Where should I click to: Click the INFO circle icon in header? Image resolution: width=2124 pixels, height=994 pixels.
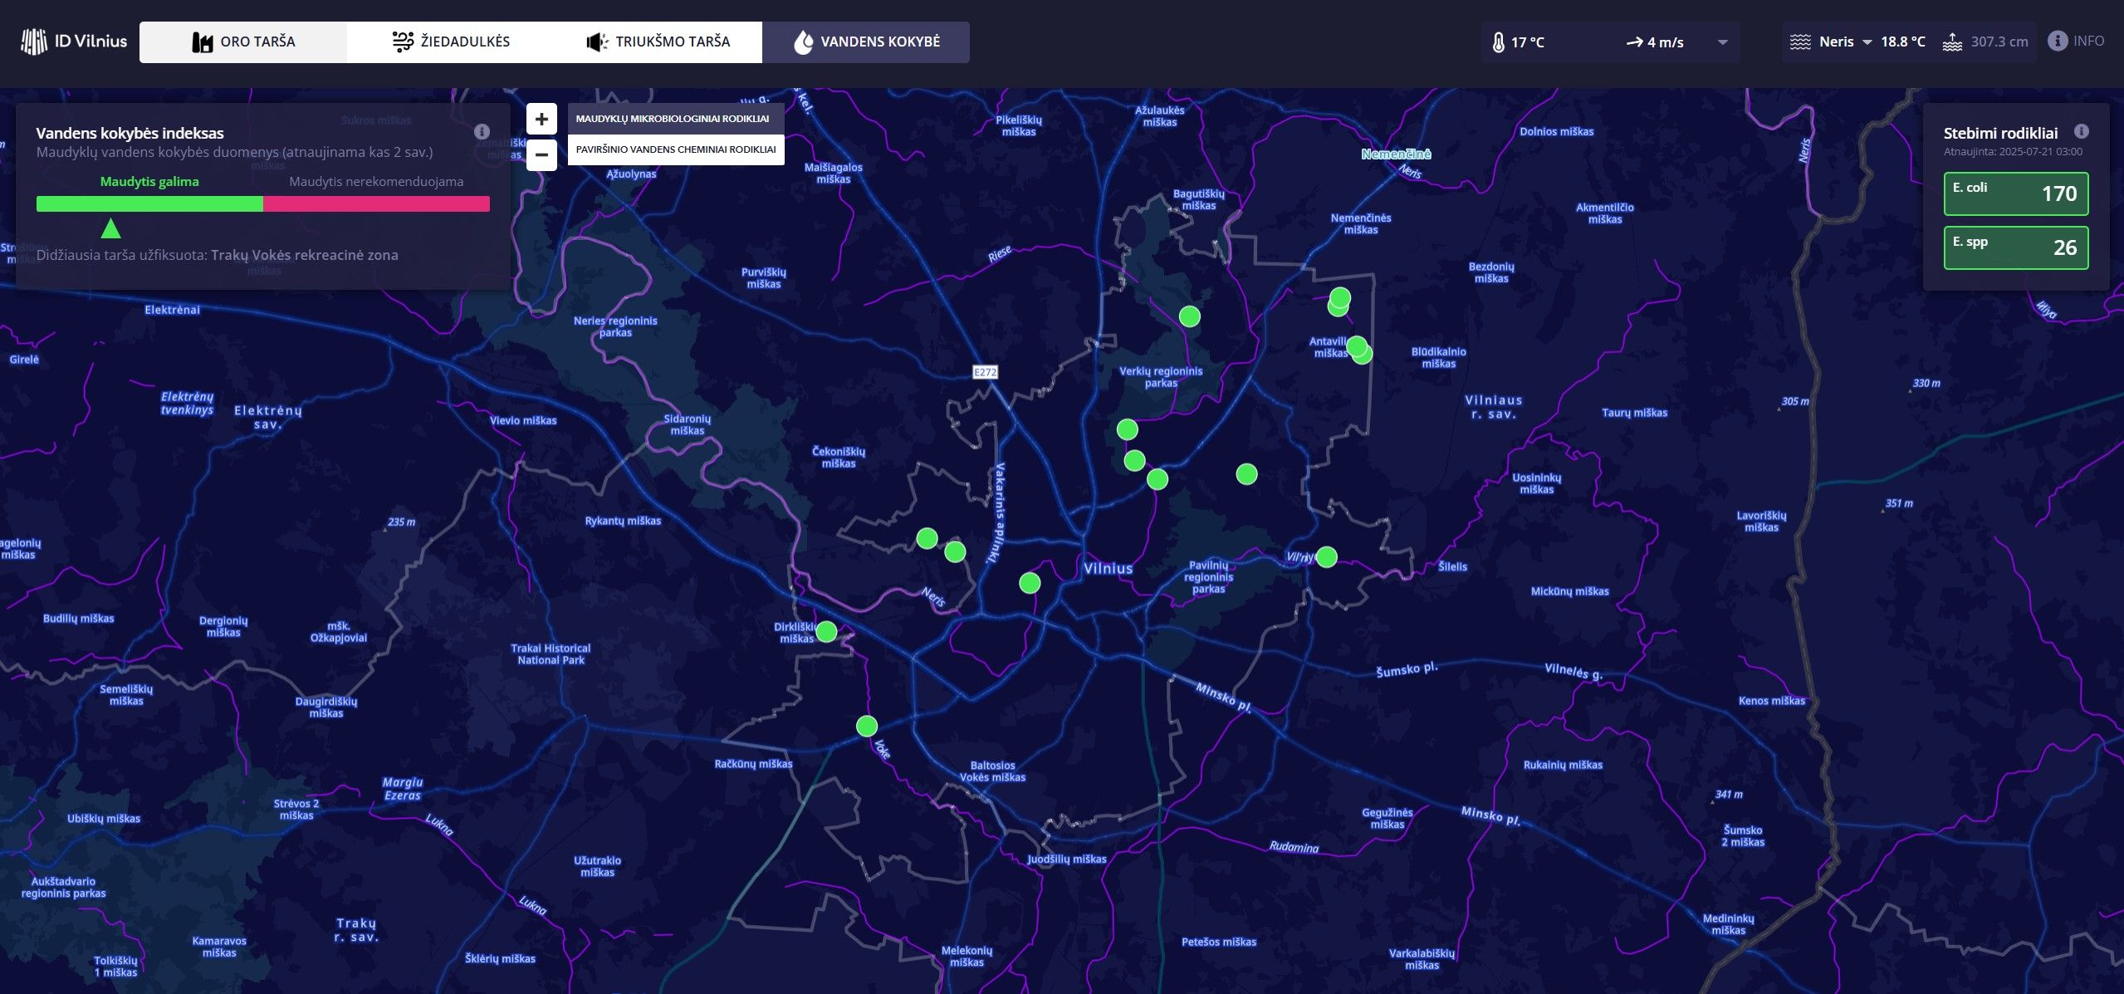point(2057,41)
